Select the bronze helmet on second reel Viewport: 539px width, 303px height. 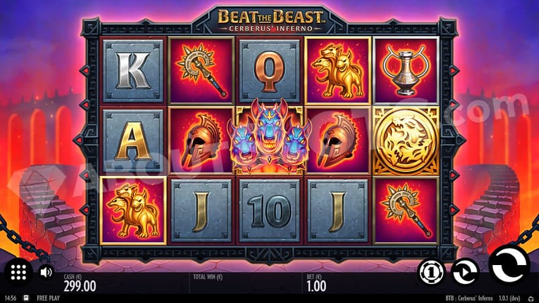(x=202, y=140)
